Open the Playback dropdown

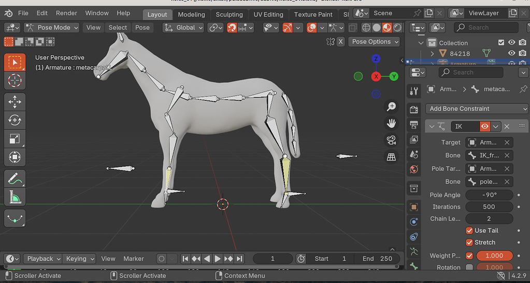click(x=42, y=259)
